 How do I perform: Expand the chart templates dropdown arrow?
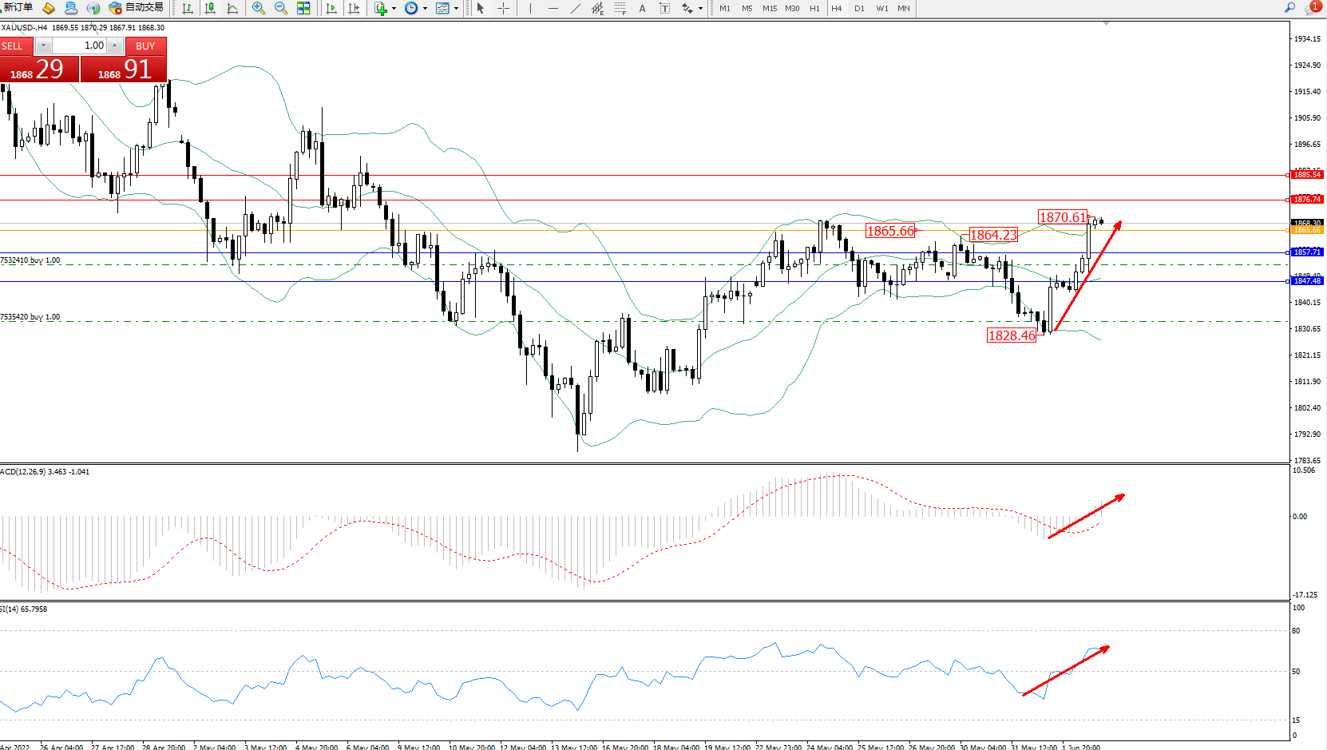coord(456,9)
